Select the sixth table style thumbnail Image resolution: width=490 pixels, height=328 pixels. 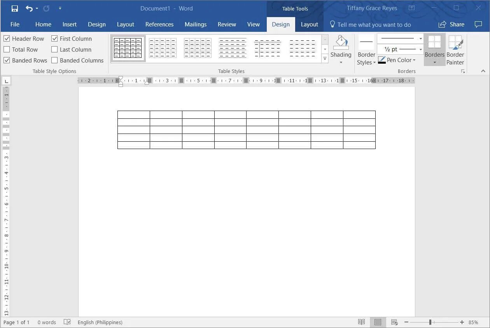coord(303,49)
